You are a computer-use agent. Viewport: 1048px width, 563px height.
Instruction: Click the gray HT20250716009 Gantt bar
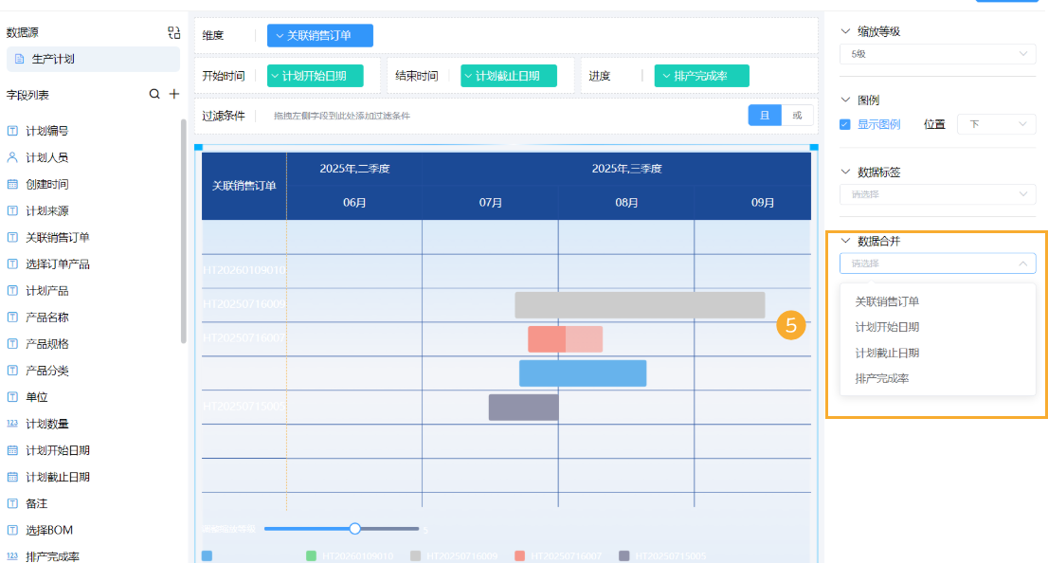pos(640,305)
